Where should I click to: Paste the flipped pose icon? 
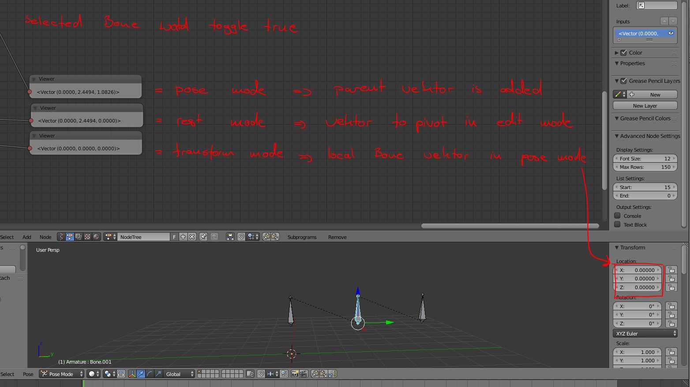(332, 374)
